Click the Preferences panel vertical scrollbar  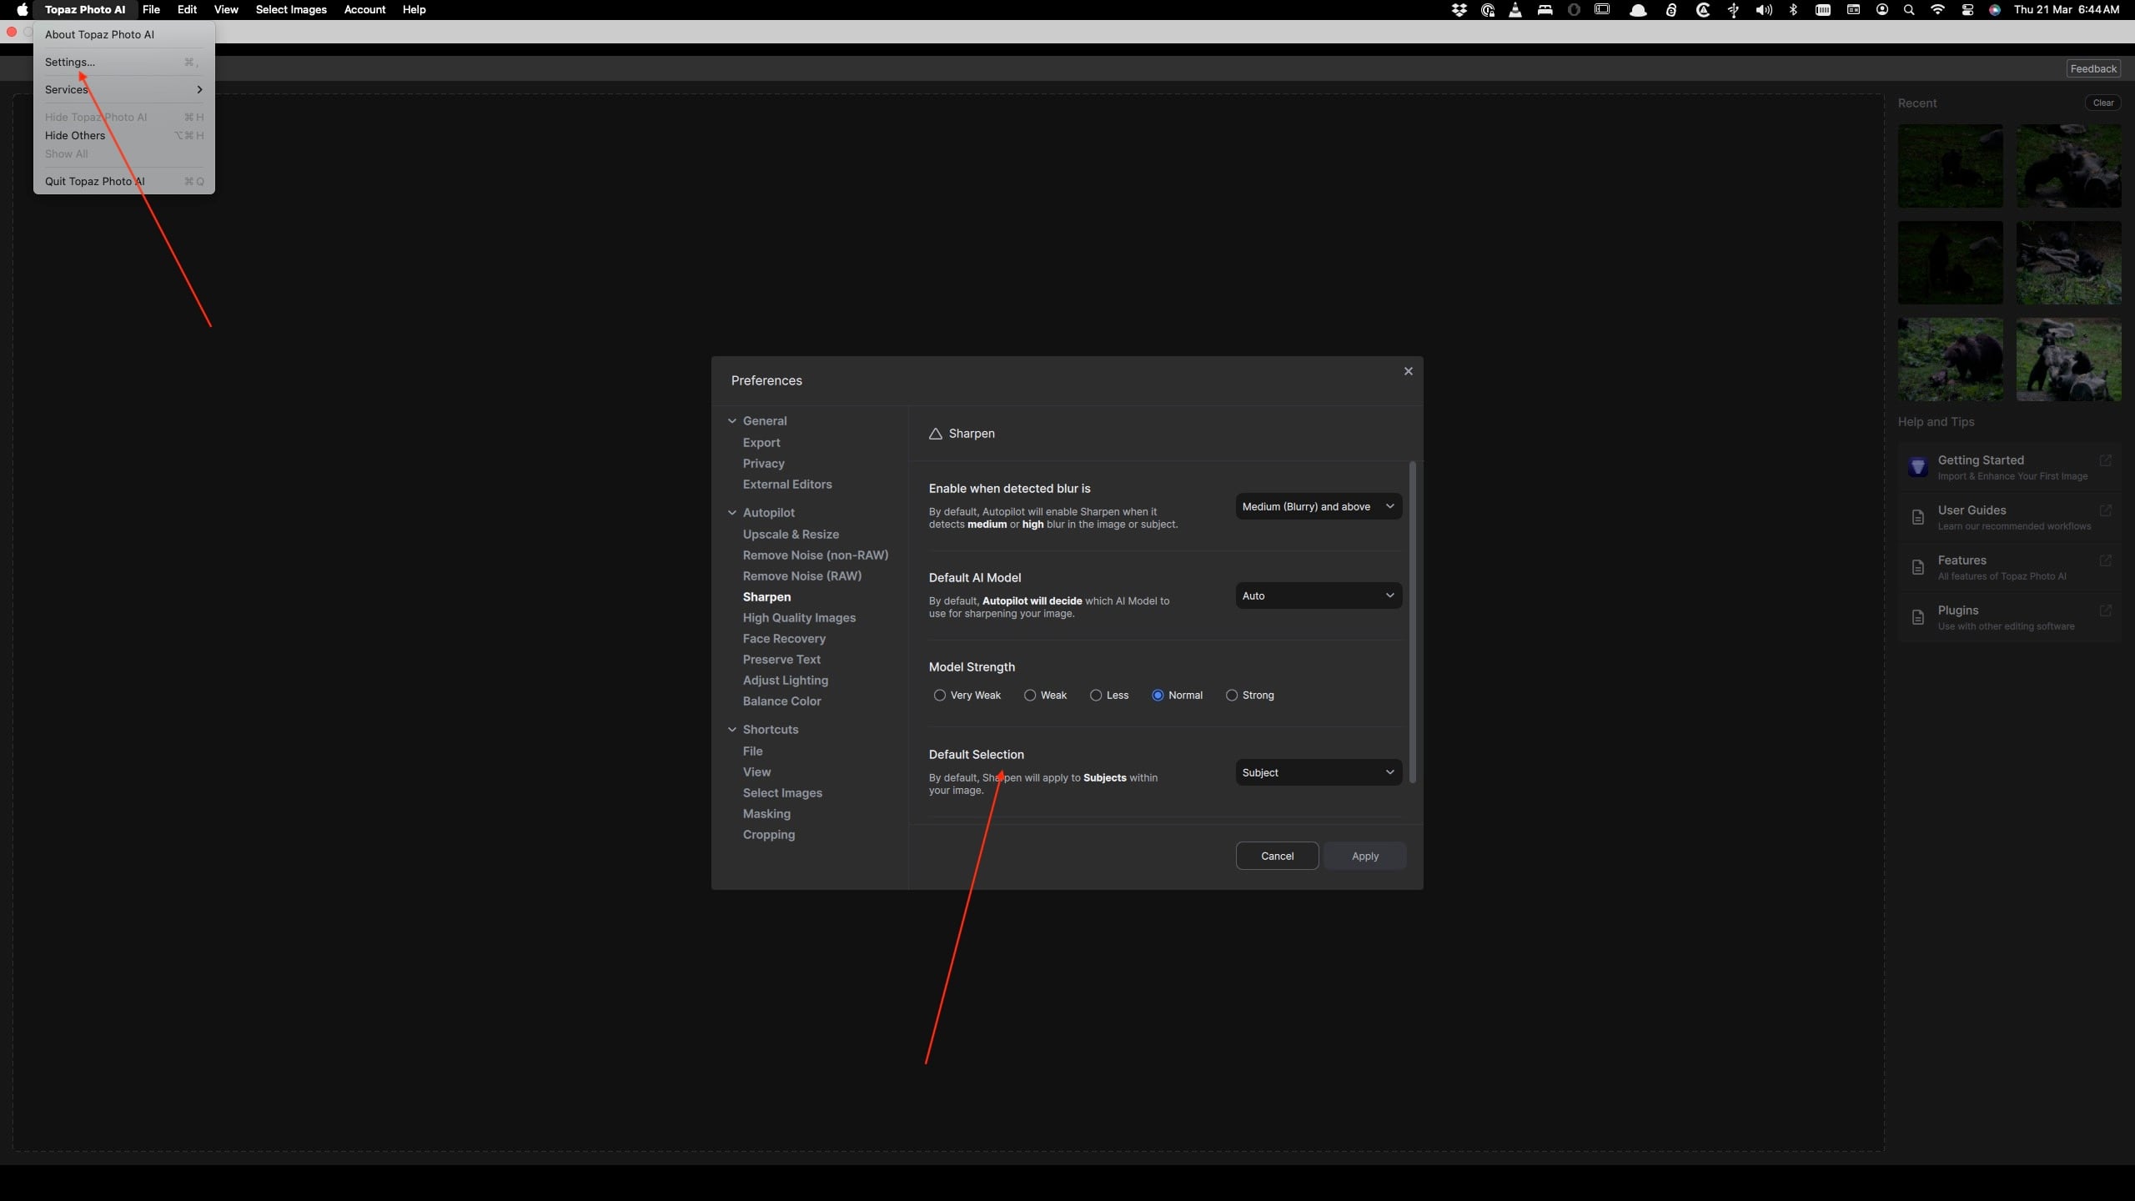coord(1412,622)
